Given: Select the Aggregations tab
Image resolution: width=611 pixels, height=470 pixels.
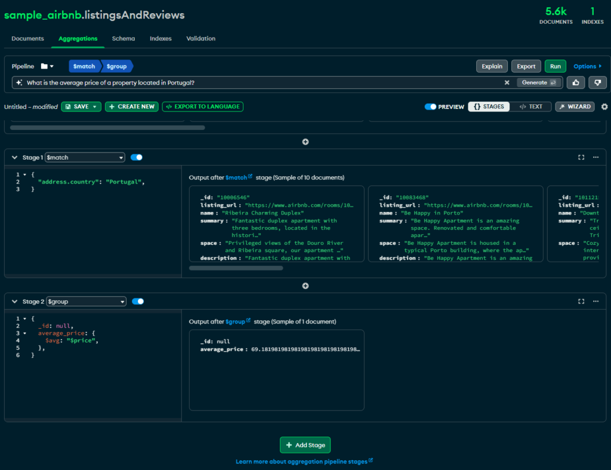Looking at the screenshot, I should (x=78, y=39).
